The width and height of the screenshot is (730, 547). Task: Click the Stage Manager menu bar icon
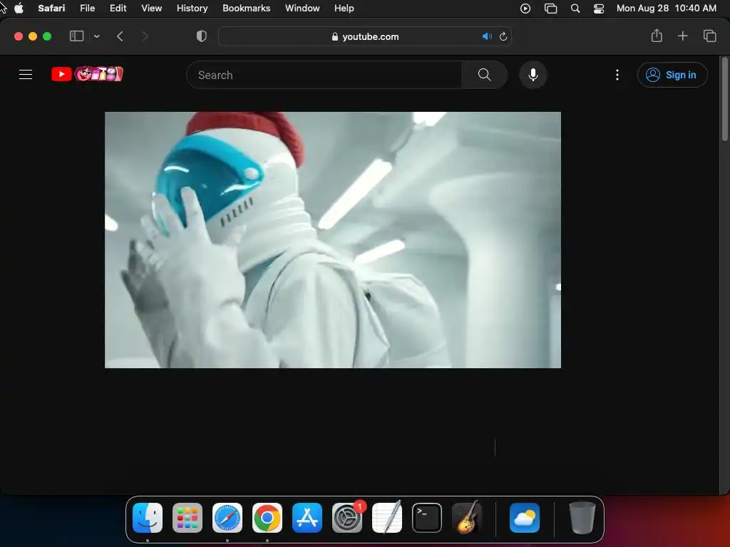551,9
